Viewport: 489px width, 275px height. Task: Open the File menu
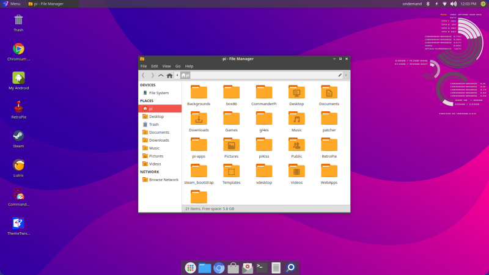click(x=144, y=66)
